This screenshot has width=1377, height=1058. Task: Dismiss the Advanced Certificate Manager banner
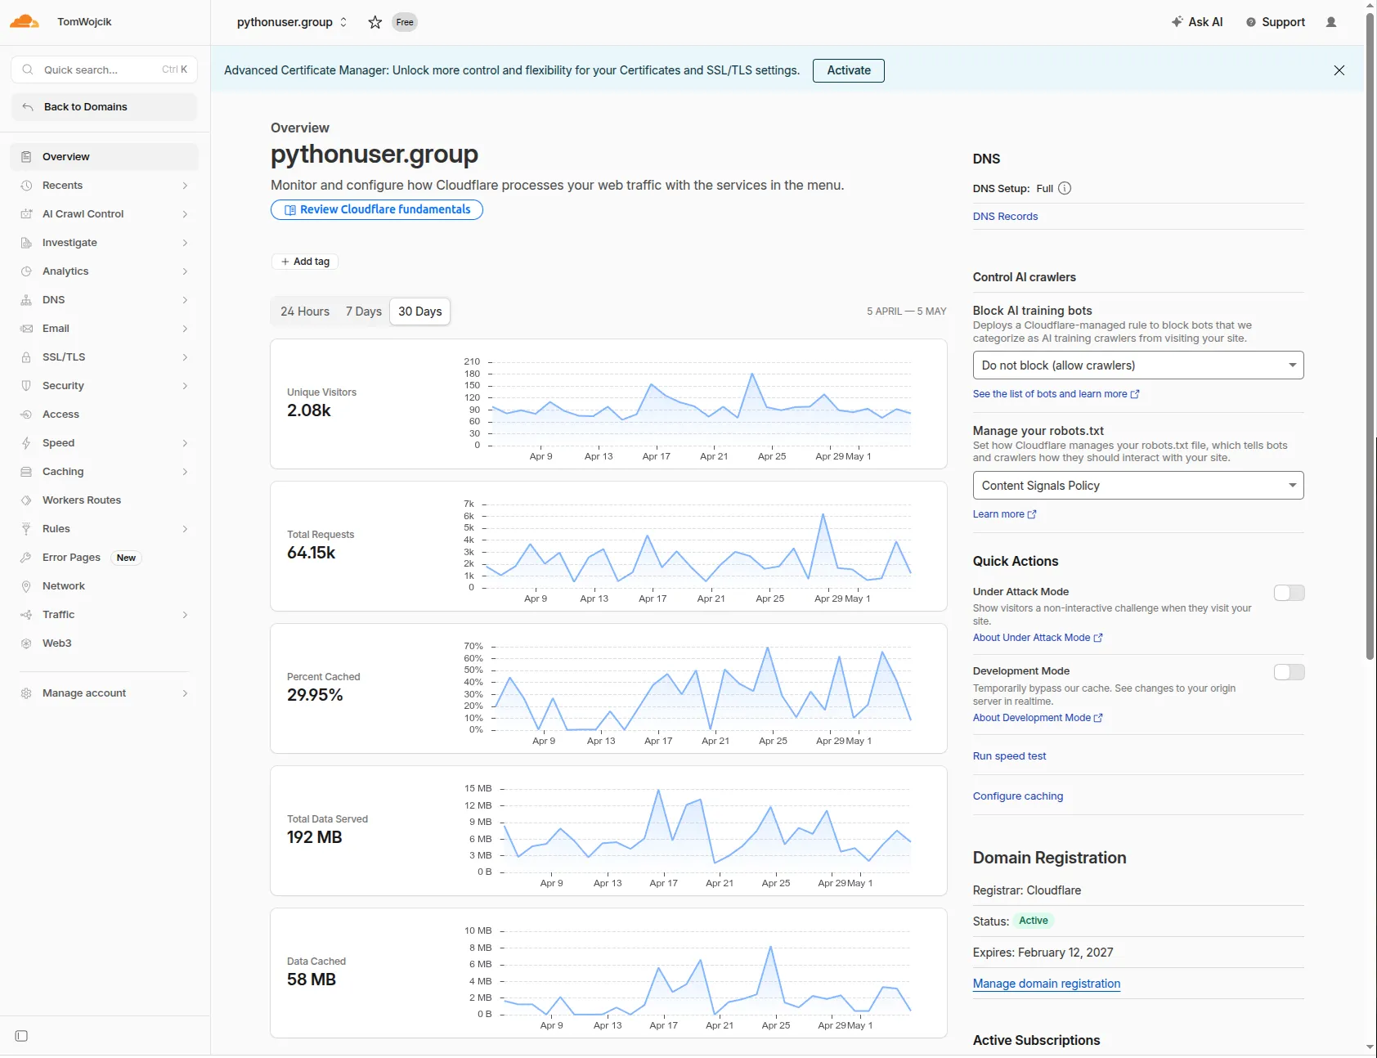point(1339,70)
